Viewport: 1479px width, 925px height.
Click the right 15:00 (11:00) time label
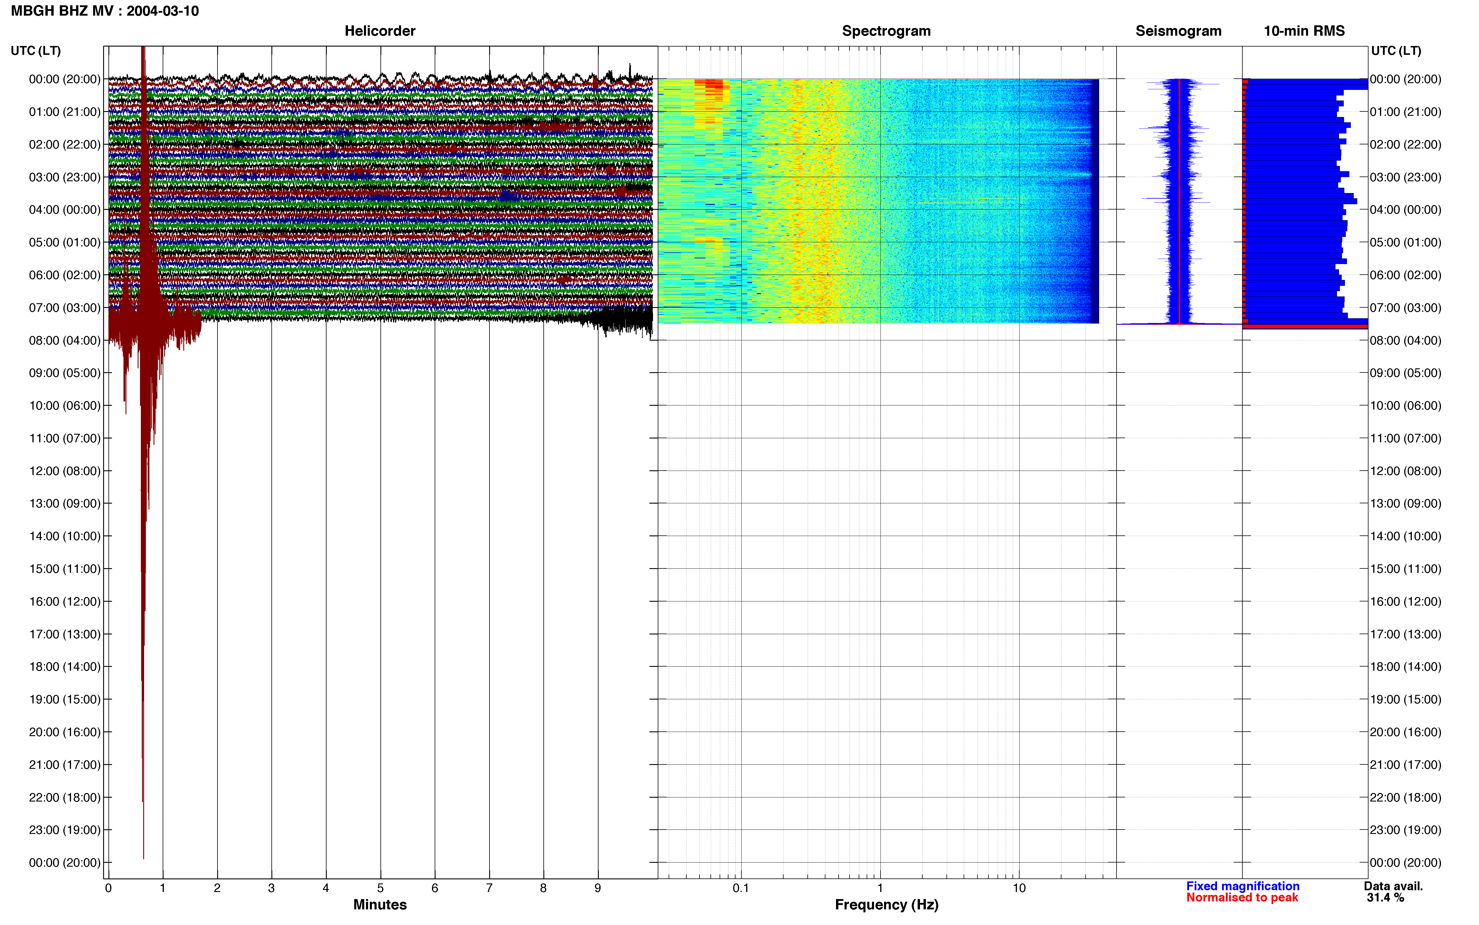point(1406,569)
